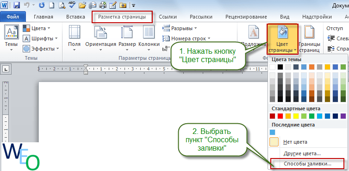
Task: Open the Номера строк dropdown
Action: pyautogui.click(x=209, y=38)
